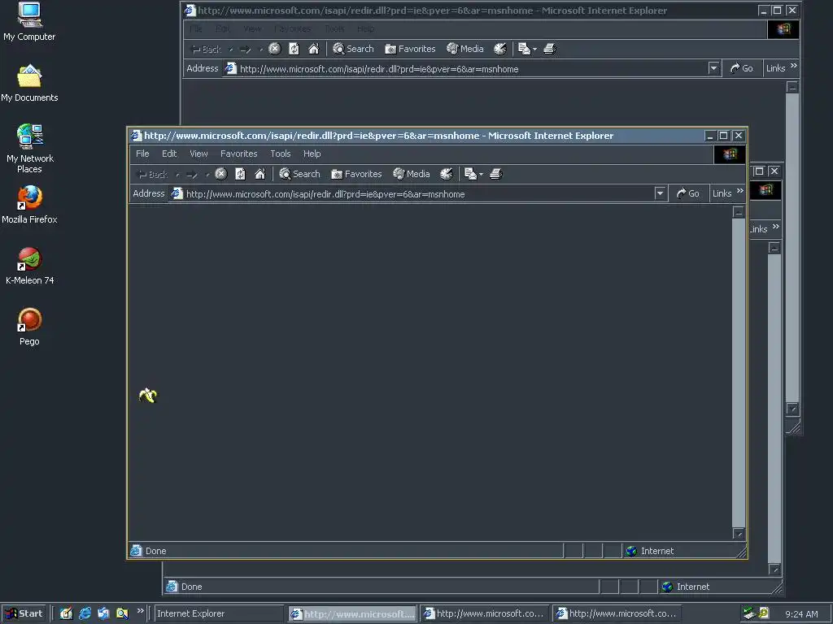
Task: Click Mail icon in front IE toolbar
Action: [470, 174]
